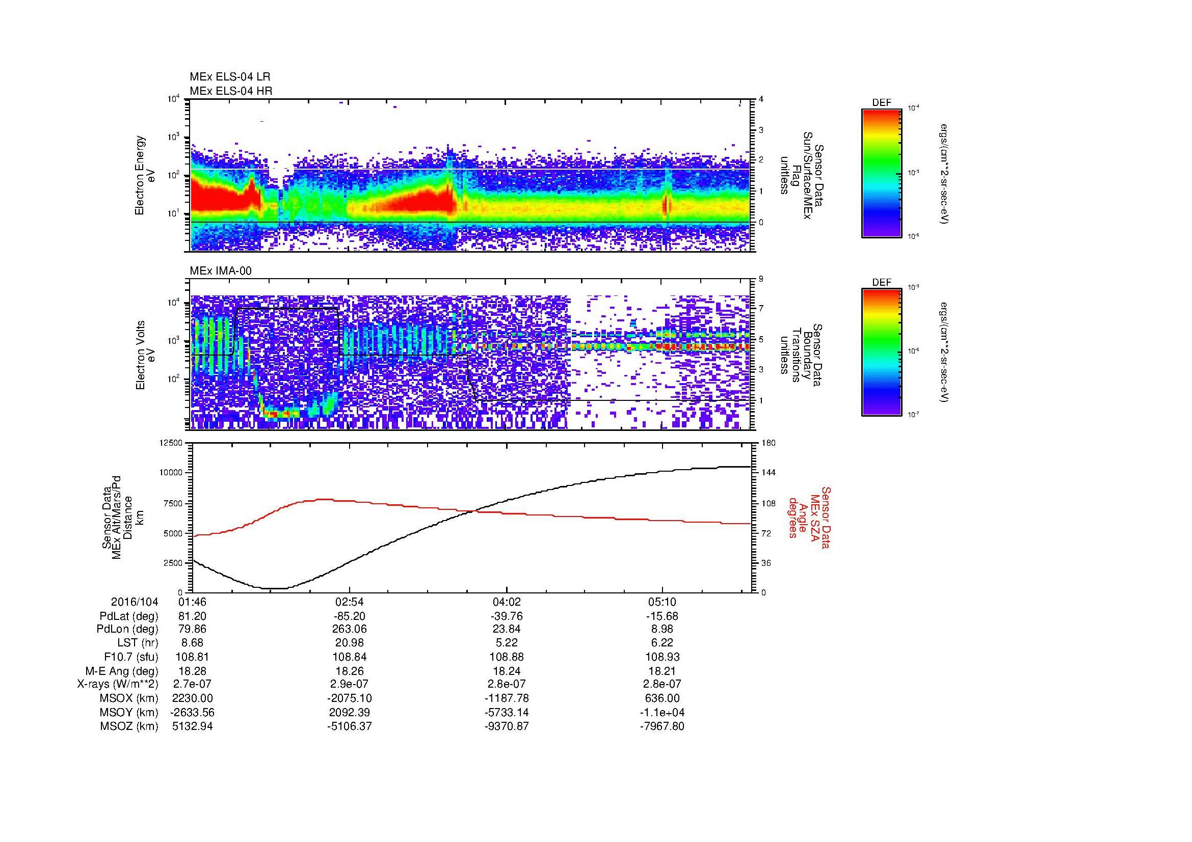
Task: Click the 02:54 time tick label
Action: (x=350, y=602)
